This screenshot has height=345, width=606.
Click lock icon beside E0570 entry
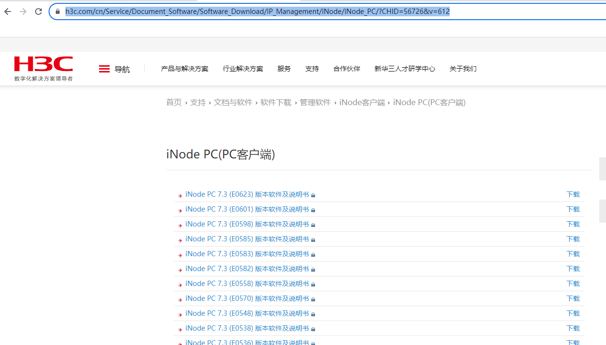[313, 299]
